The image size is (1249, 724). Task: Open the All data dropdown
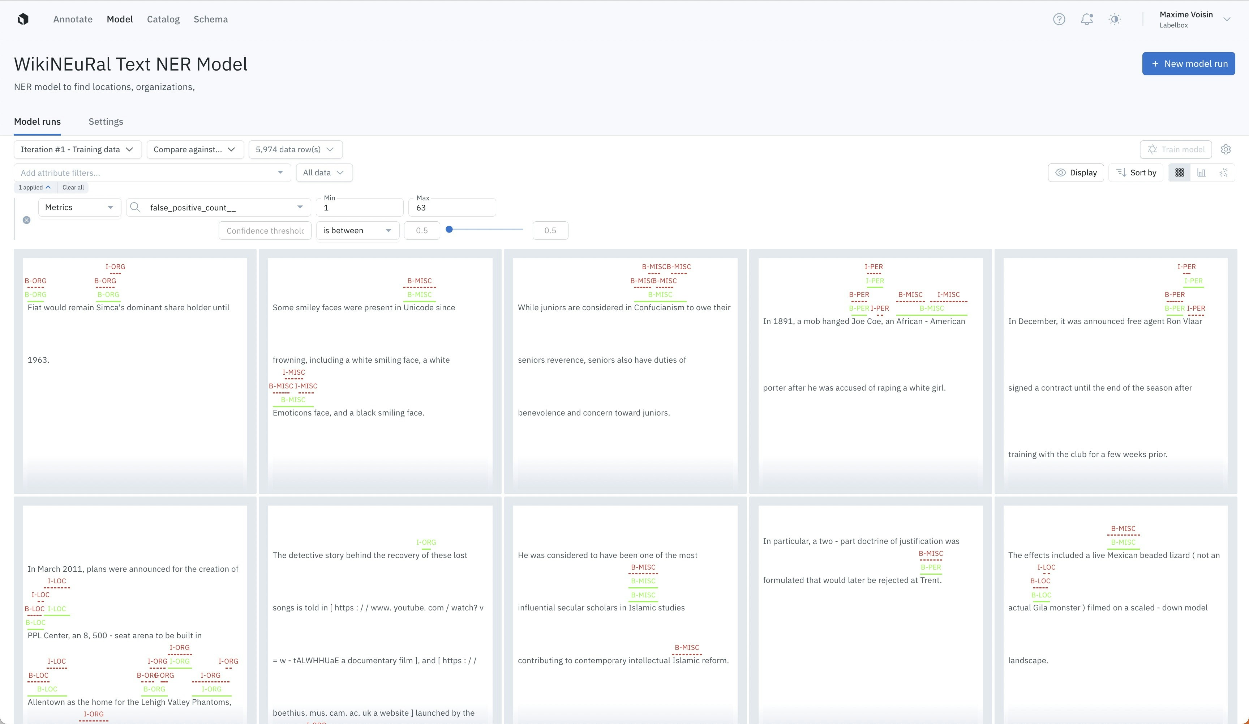tap(324, 173)
